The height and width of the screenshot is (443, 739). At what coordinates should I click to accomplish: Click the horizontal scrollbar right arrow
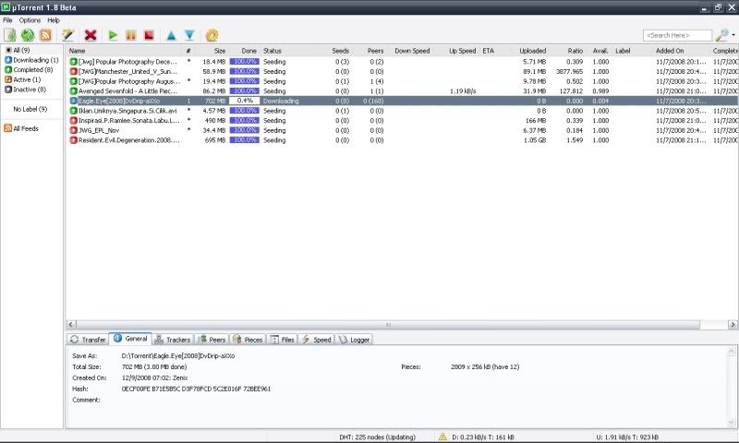click(x=733, y=324)
